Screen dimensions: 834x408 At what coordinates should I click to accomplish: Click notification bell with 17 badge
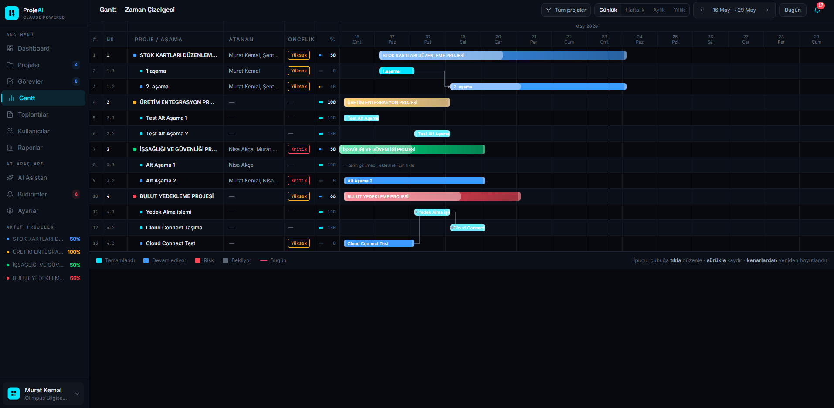[x=817, y=10]
